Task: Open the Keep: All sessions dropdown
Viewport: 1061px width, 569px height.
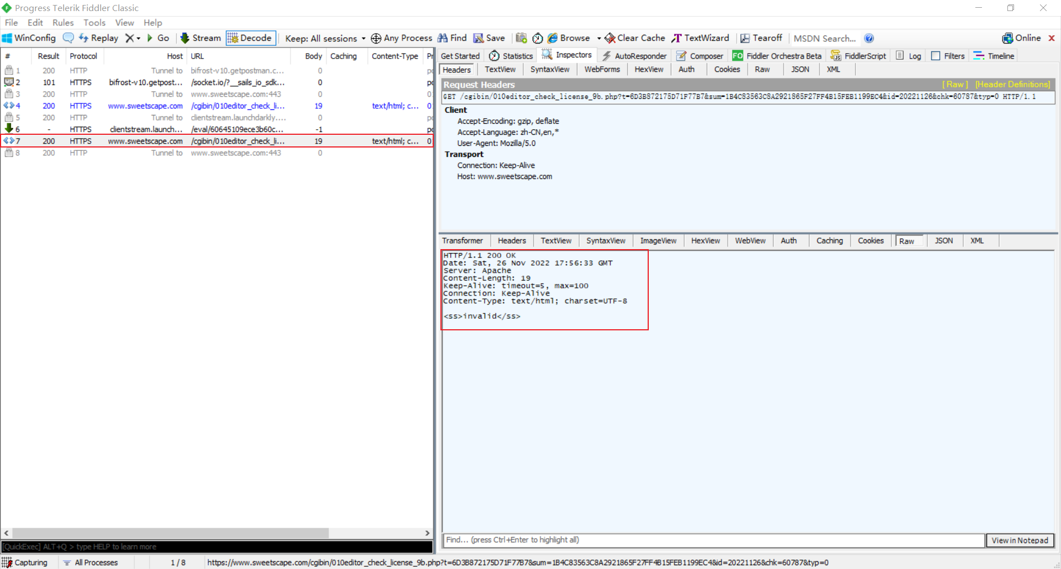Action: tap(325, 38)
